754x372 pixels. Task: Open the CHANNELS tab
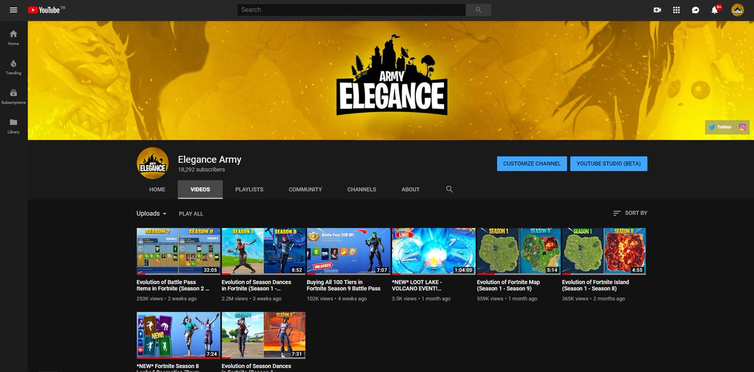tap(362, 189)
